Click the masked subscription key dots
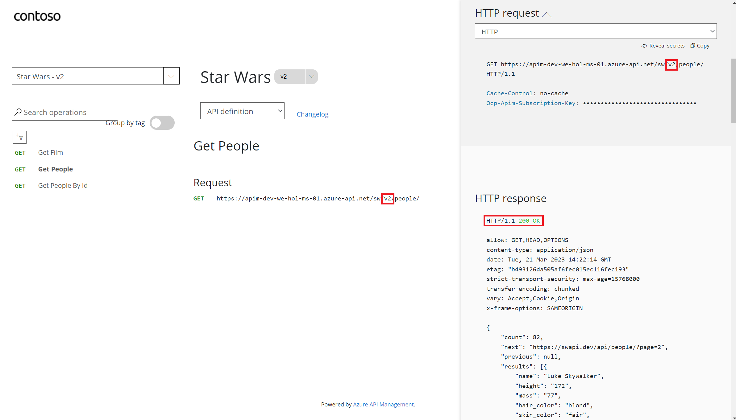This screenshot has height=420, width=736. [639, 103]
